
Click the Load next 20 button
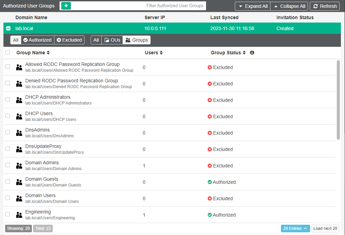coord(325,228)
